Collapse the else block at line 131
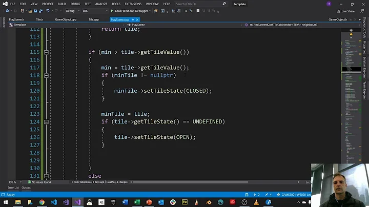This screenshot has height=207, width=369. 46,176
